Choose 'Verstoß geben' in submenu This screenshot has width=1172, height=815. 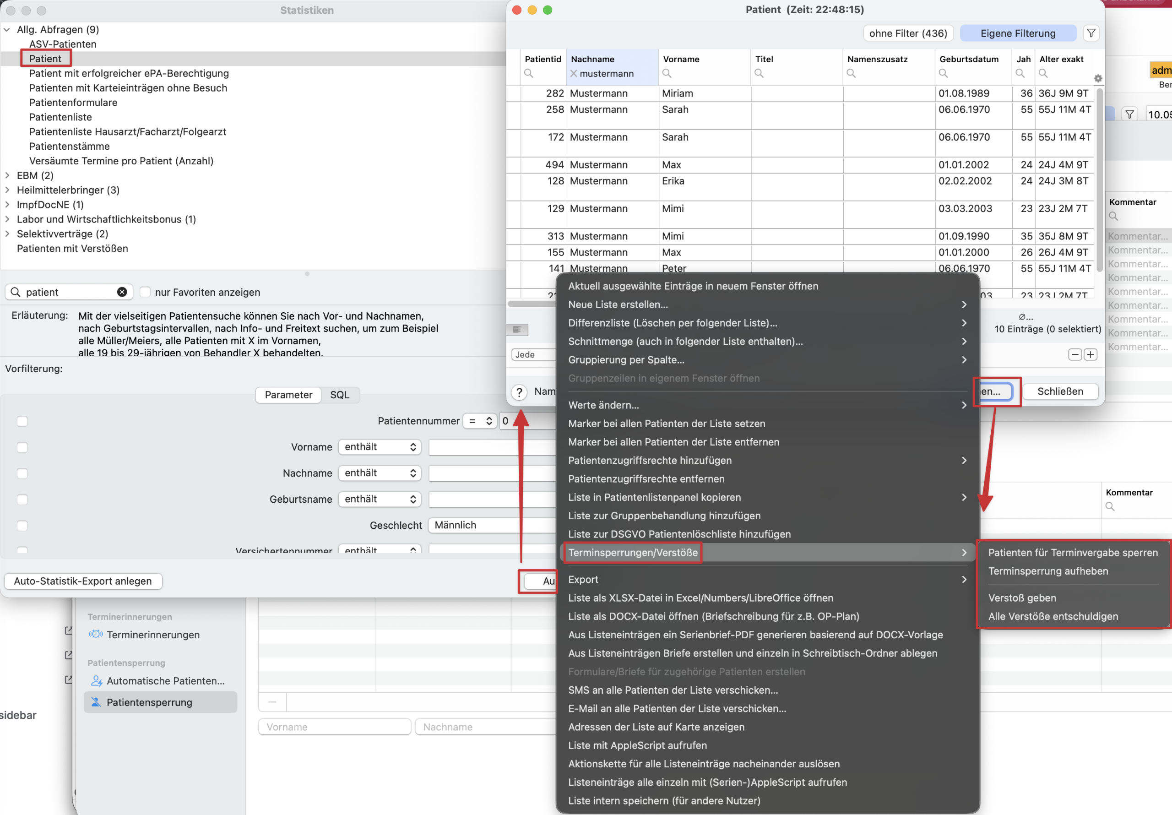pyautogui.click(x=1073, y=598)
